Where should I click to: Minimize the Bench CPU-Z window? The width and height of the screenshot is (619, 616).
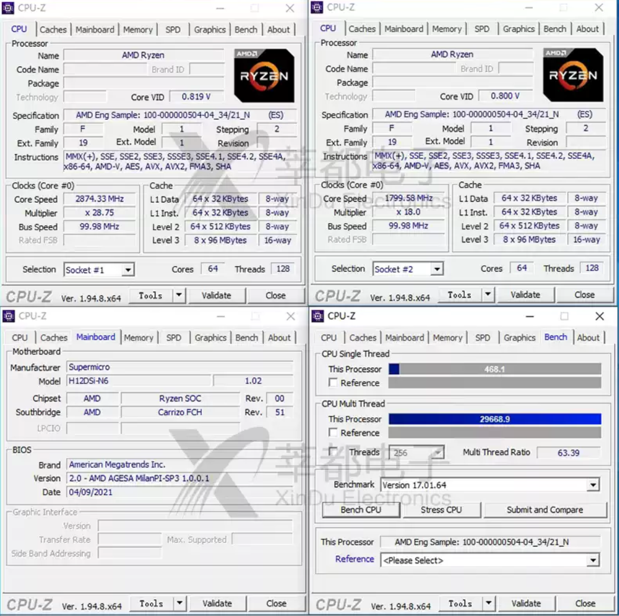coord(530,316)
